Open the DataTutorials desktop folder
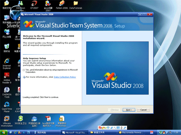 pos(76,5)
